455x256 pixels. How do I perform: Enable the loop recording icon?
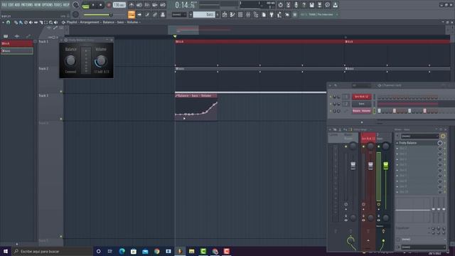(163, 5)
